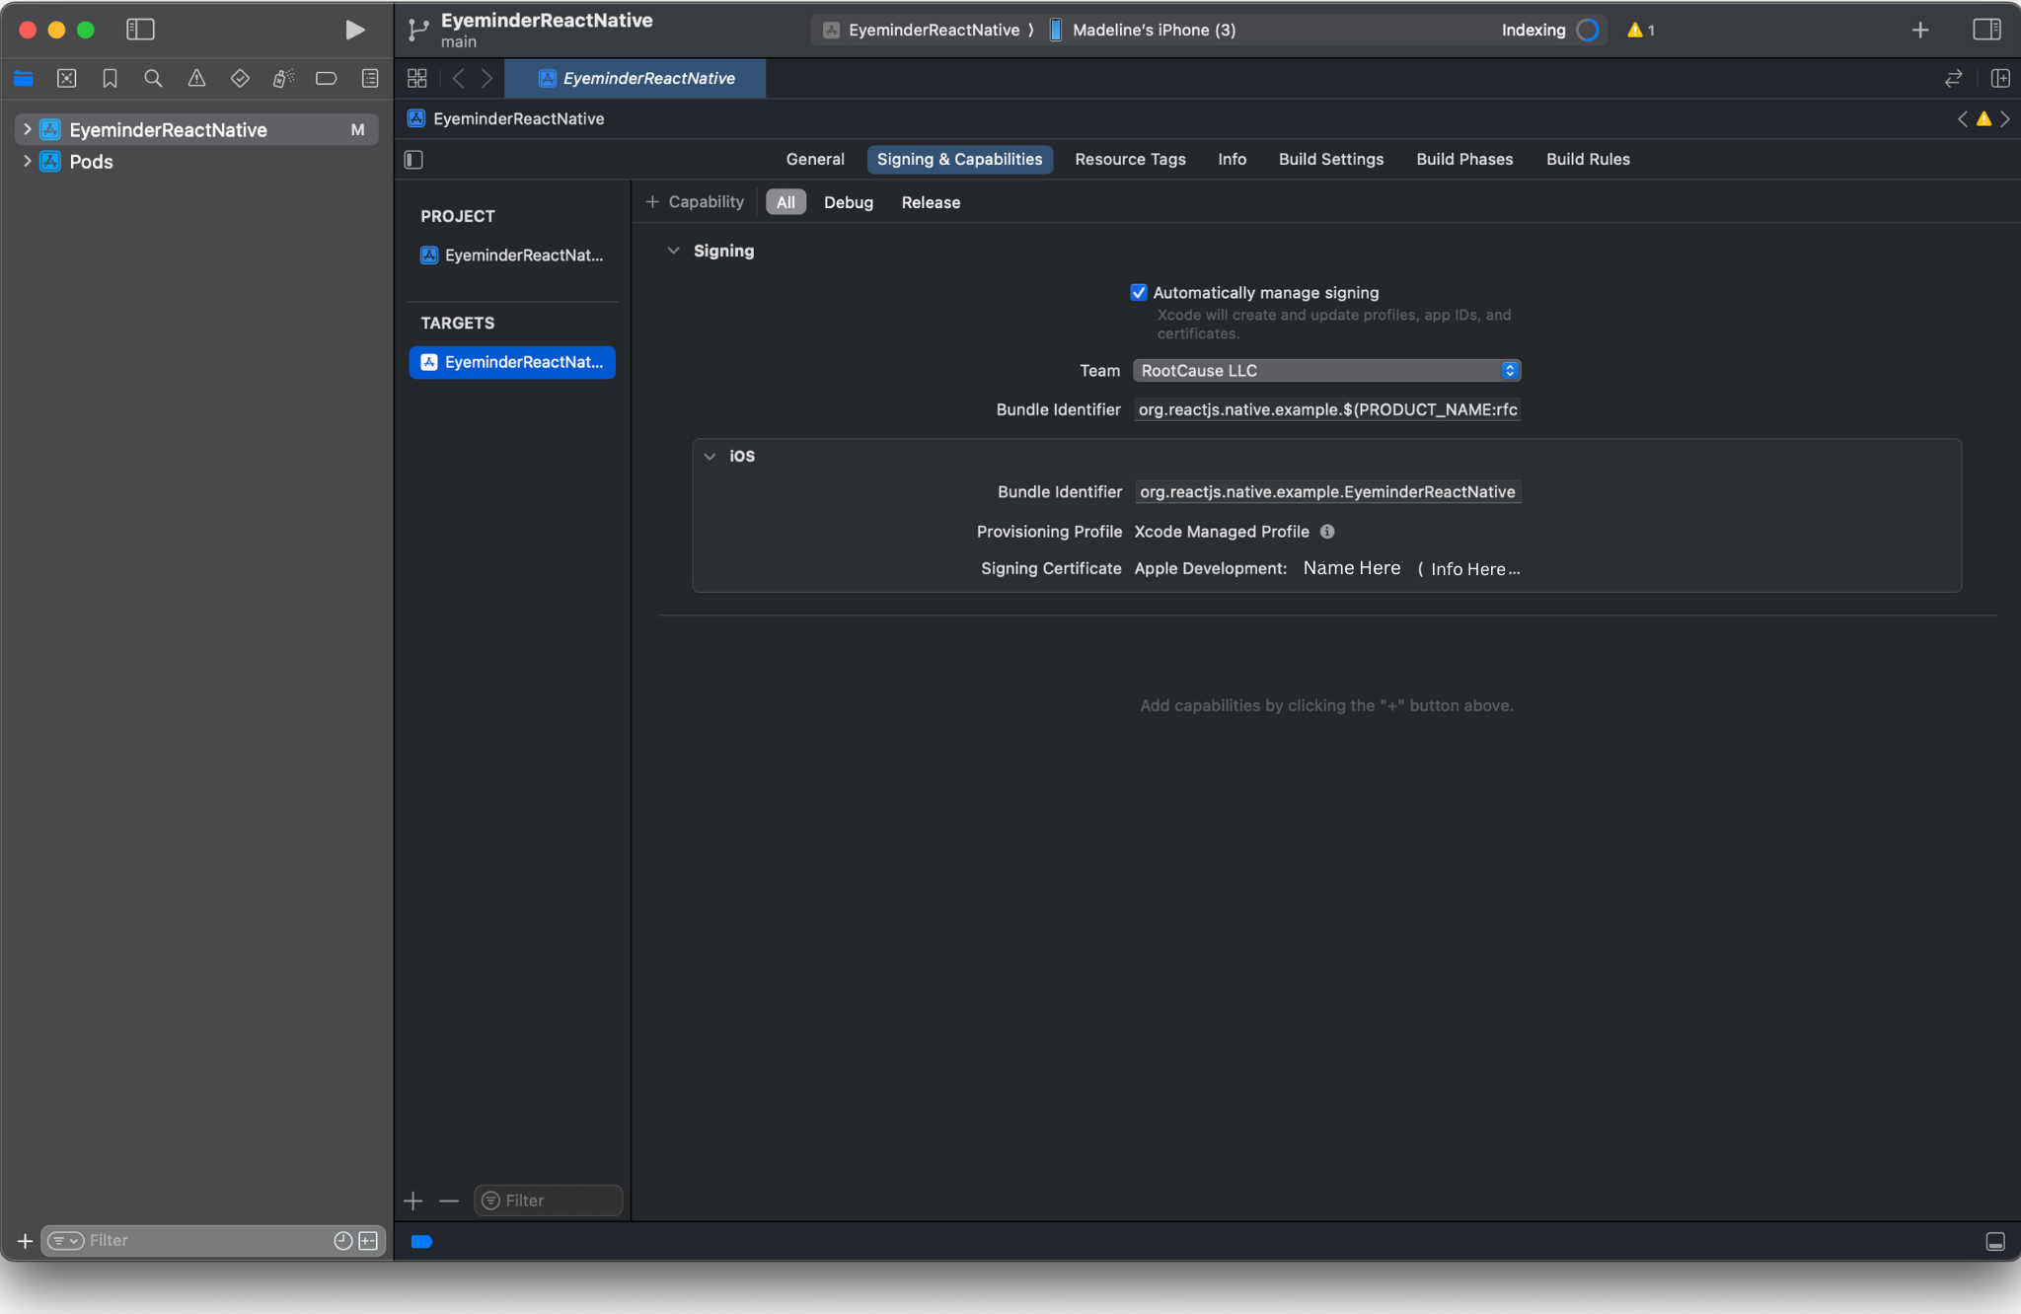Toggle the inspector panel on the right

tap(1986, 30)
